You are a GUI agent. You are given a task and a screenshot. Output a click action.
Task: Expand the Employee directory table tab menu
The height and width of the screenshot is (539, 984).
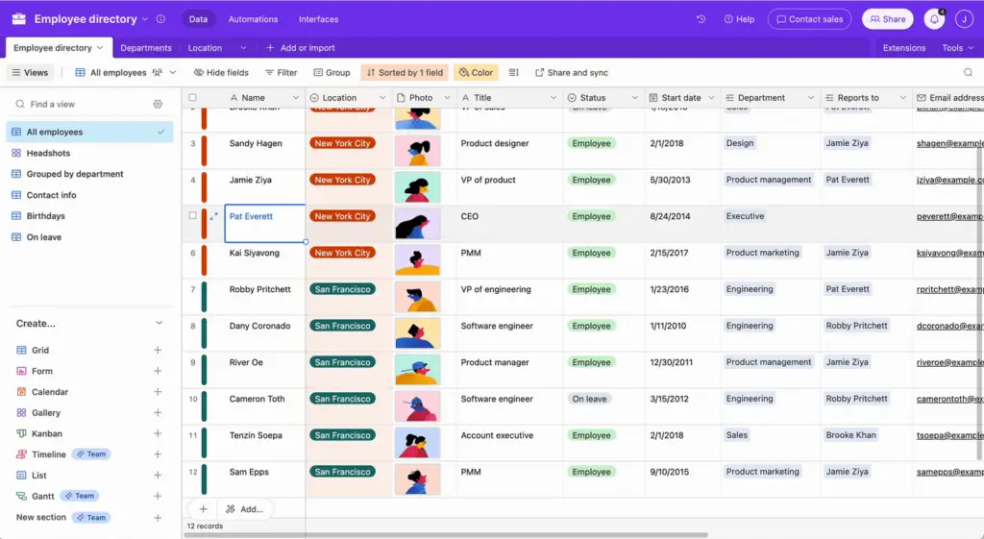point(100,48)
